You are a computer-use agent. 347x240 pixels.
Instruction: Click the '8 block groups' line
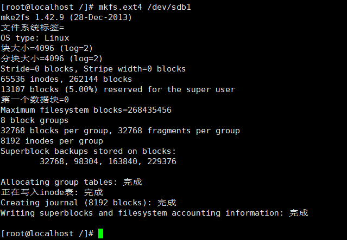tap(35, 120)
